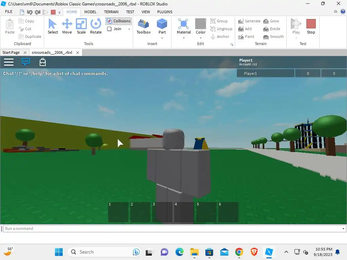This screenshot has height=260, width=347.
Task: Switch to the PLUGINS ribbon tab
Action: click(x=165, y=12)
